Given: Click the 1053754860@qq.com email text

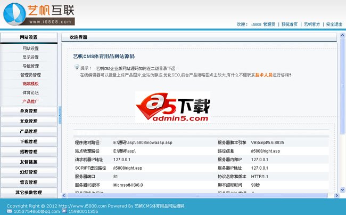Looking at the screenshot, I should tap(37, 211).
